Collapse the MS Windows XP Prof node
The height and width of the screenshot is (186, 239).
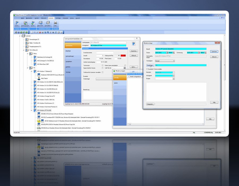pos(31,110)
